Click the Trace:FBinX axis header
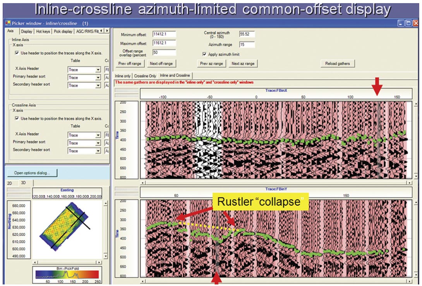The height and width of the screenshot is (286, 422). (276, 90)
